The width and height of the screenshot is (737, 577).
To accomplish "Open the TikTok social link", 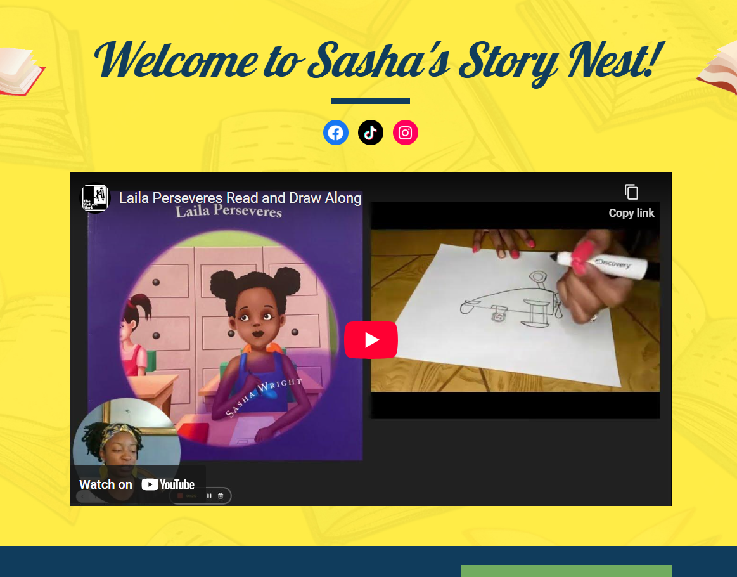I will 370,133.
